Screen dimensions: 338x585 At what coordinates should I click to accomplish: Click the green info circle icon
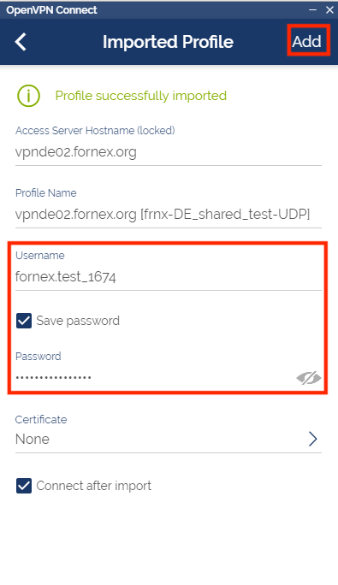pos(28,96)
